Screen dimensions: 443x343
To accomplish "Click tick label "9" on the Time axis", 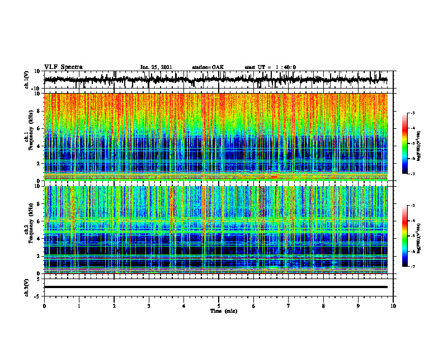I will point(358,306).
